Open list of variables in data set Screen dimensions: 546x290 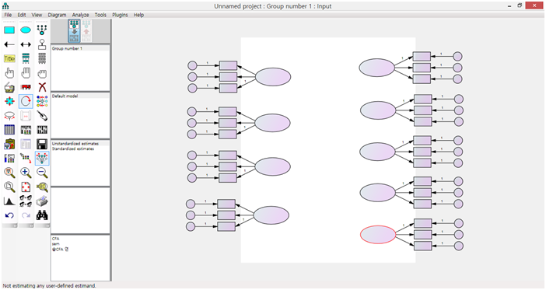coord(42,59)
